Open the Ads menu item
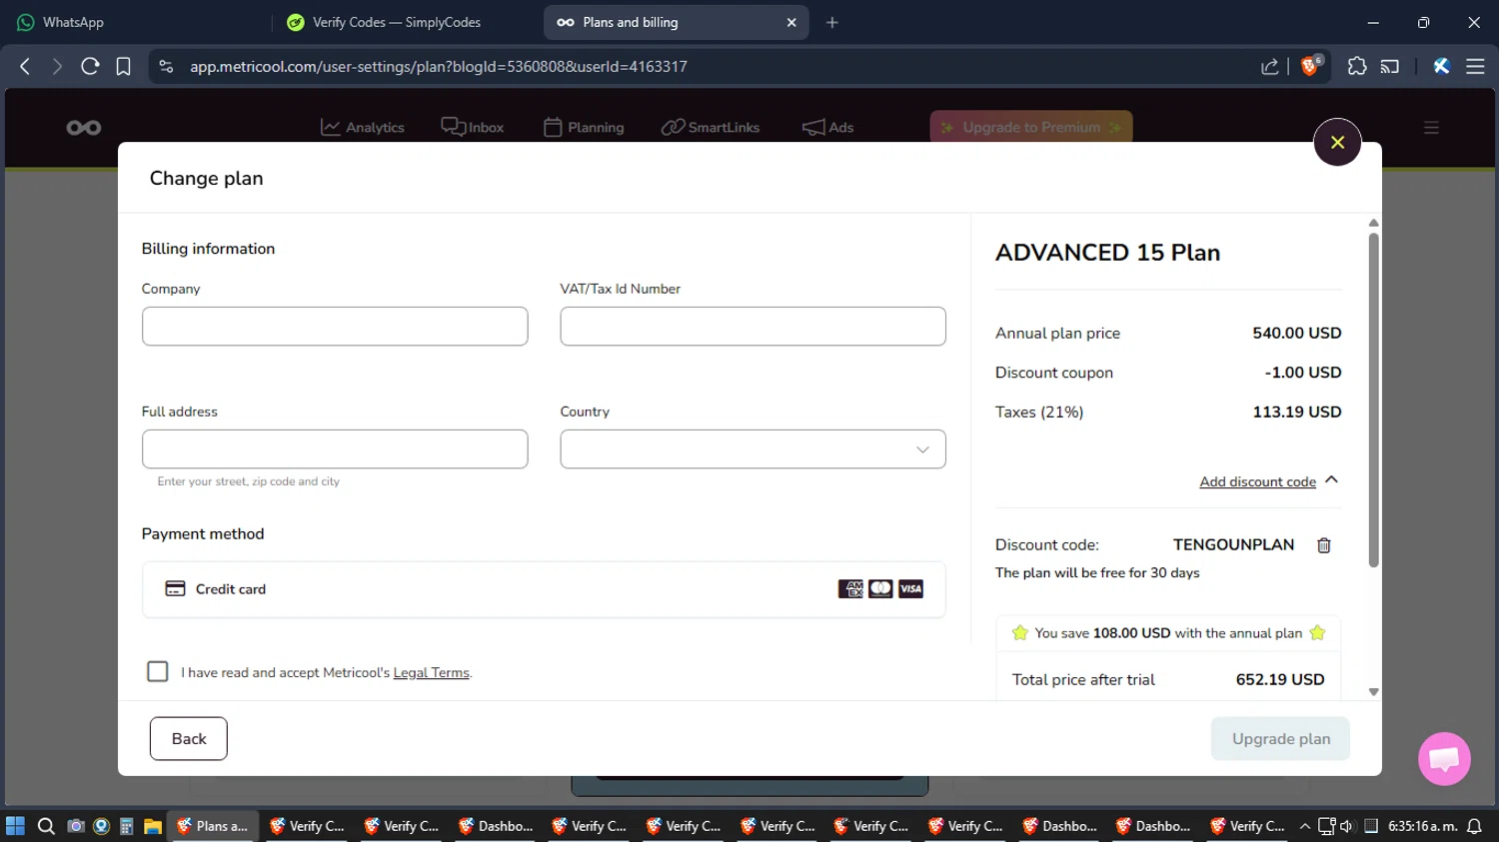This screenshot has width=1499, height=842. [827, 128]
